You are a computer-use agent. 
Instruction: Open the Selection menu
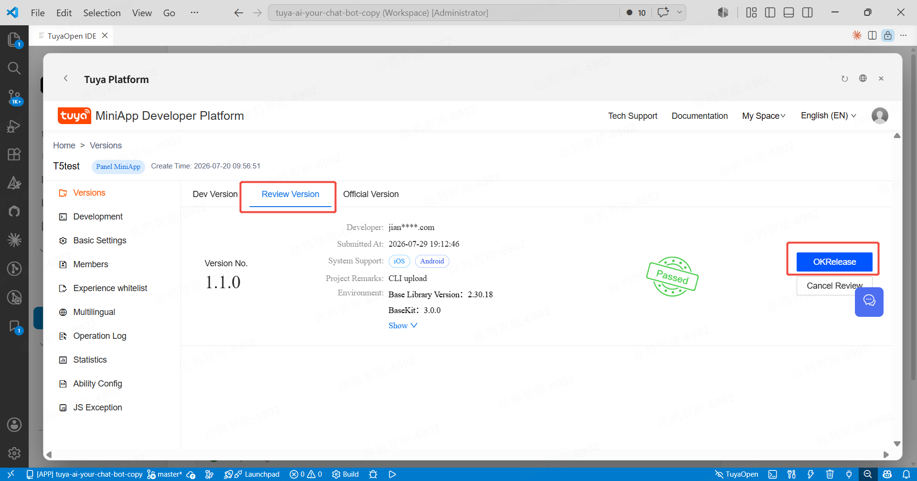(x=102, y=13)
